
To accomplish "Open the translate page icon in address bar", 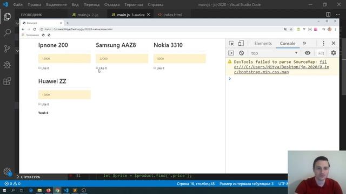I will click(x=285, y=29).
